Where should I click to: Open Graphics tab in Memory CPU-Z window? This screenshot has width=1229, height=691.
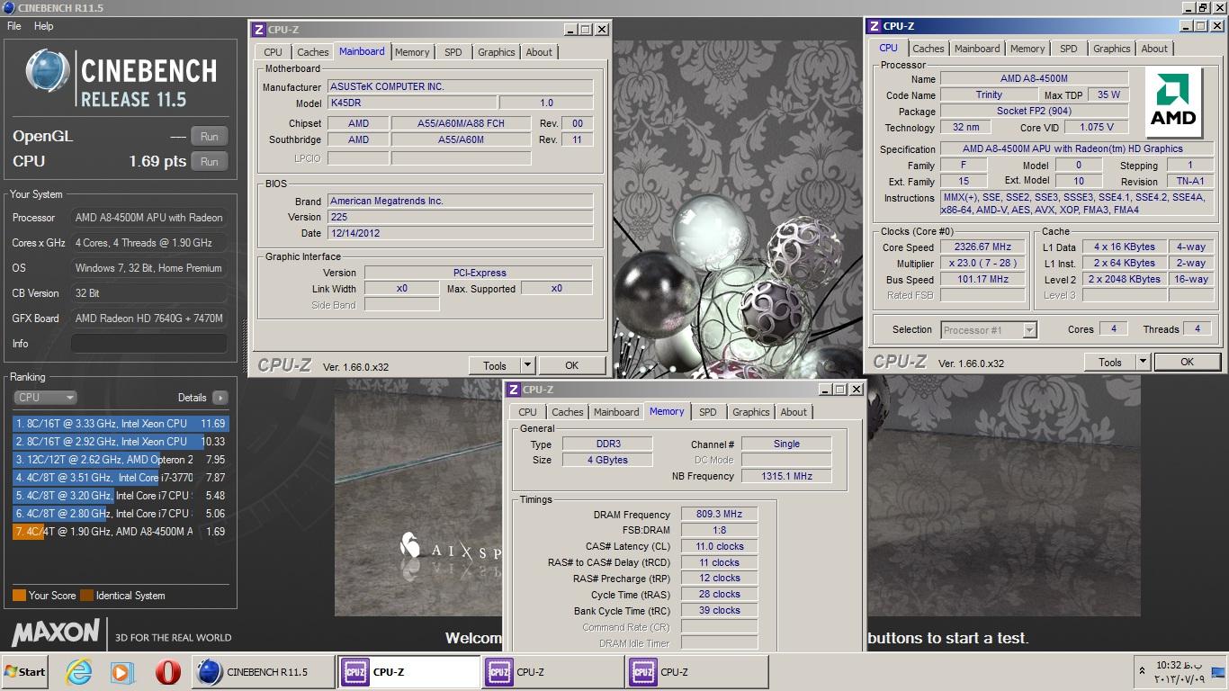click(751, 412)
